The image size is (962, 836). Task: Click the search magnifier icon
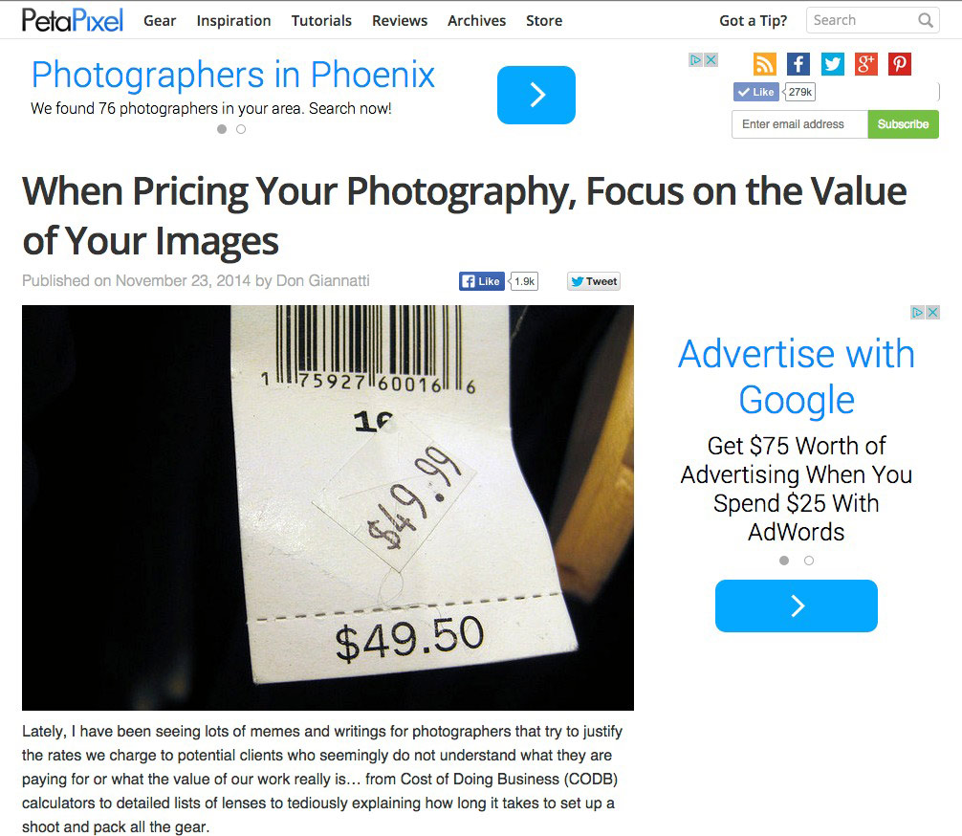coord(926,20)
